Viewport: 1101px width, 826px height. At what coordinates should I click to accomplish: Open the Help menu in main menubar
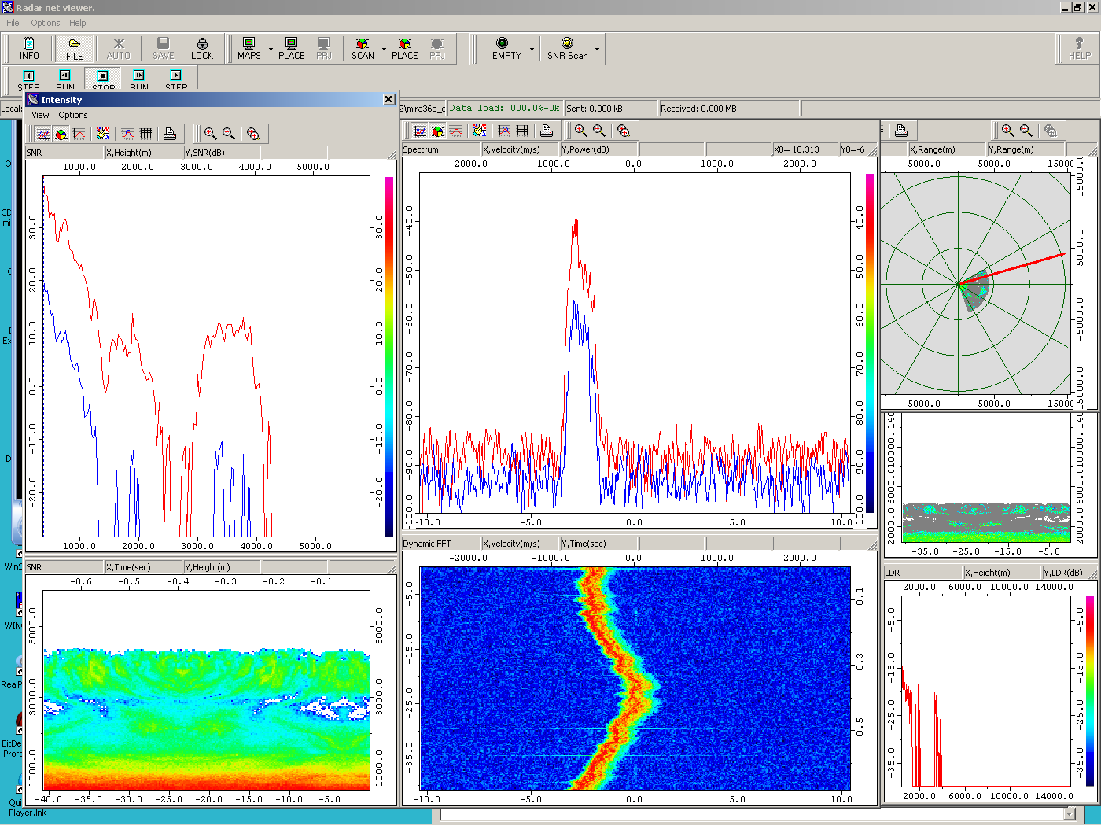click(x=77, y=23)
